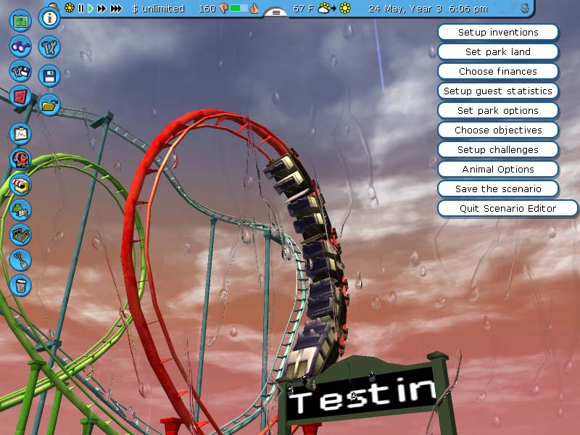
Task: Open the info button in the sidebar
Action: click(x=49, y=17)
